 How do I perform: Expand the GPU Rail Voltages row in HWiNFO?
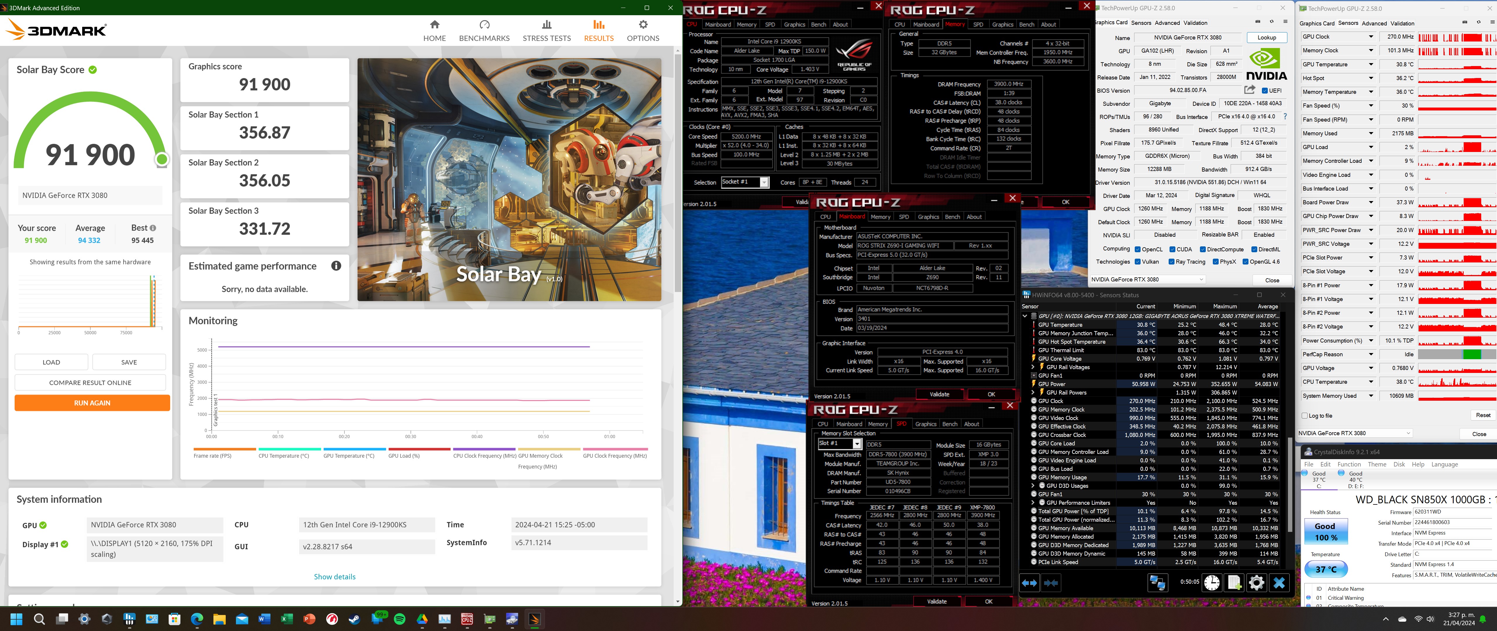click(1033, 367)
